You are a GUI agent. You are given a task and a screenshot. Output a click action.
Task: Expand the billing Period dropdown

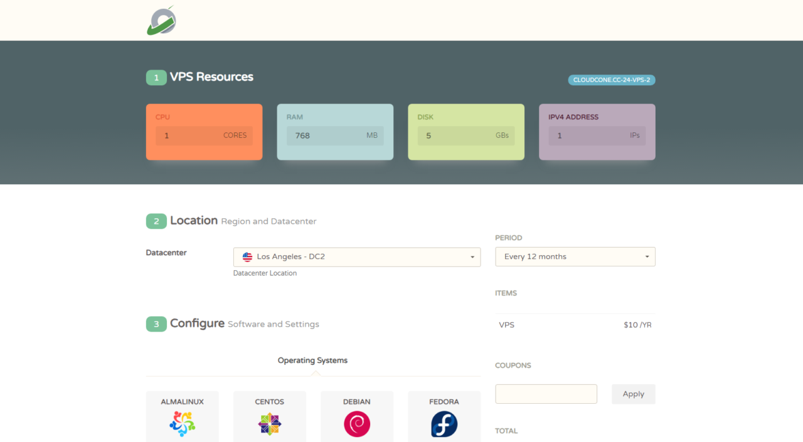point(575,256)
